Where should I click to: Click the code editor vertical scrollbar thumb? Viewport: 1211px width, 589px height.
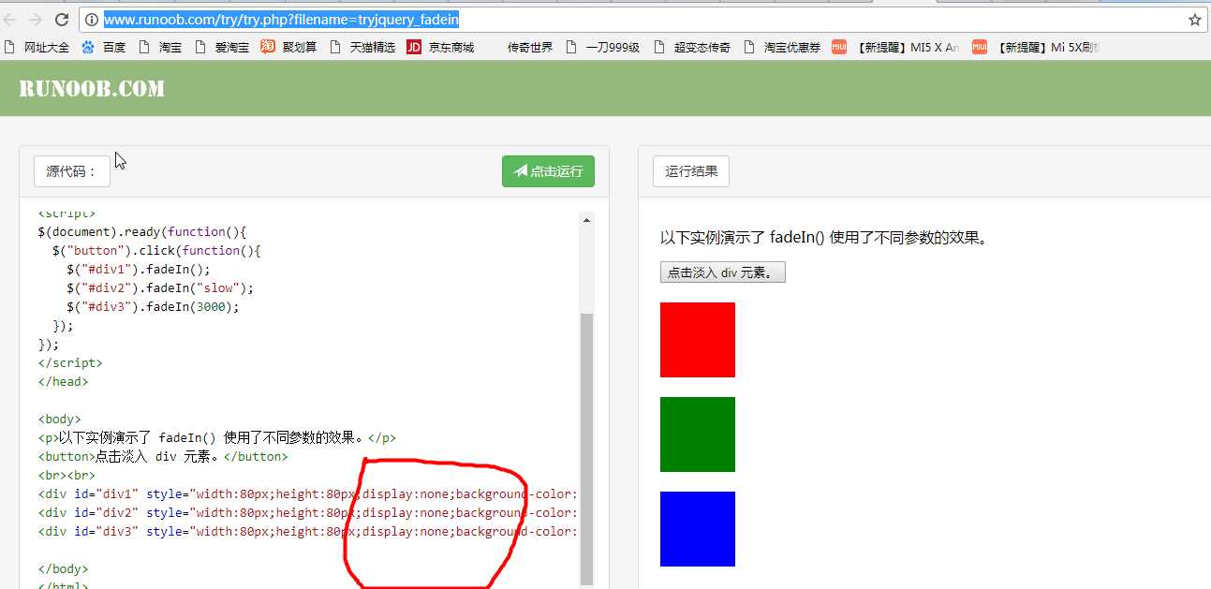(x=587, y=449)
